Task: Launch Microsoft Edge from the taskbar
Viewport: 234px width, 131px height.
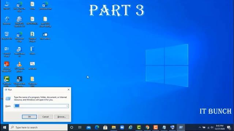Action: (97, 127)
